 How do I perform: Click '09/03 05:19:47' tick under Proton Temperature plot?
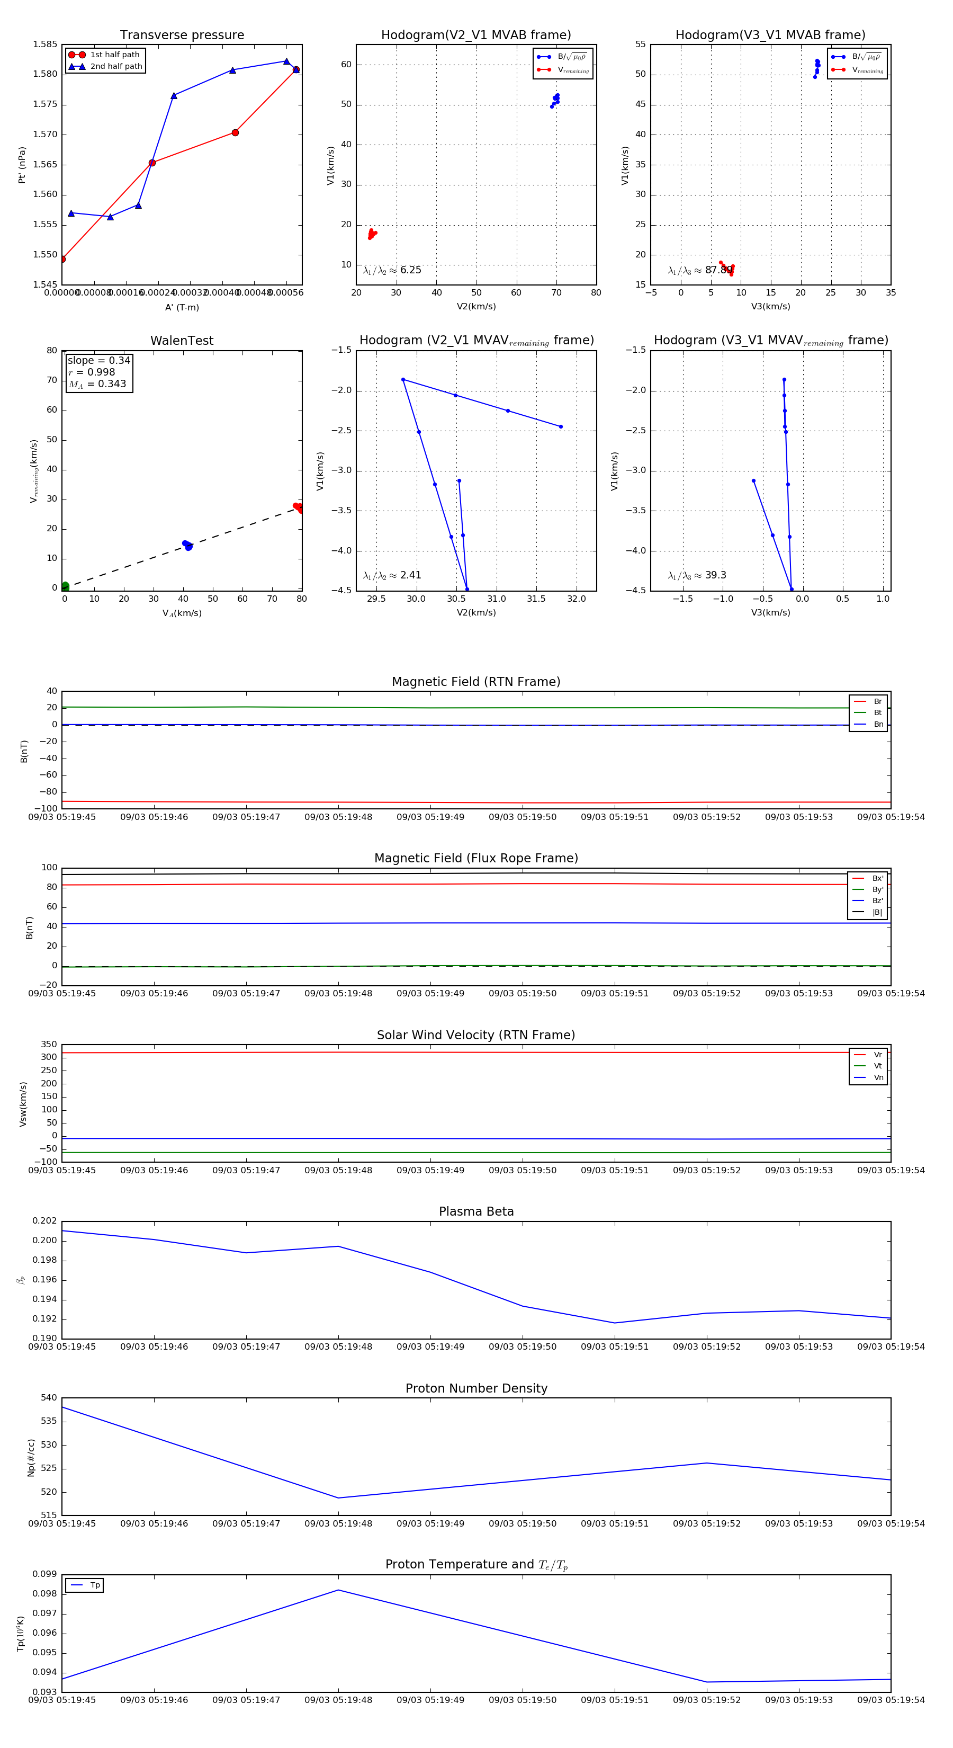246,1700
